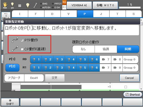Switch to the S variable tab
This screenshot has height=107, width=143.
coord(133,14)
